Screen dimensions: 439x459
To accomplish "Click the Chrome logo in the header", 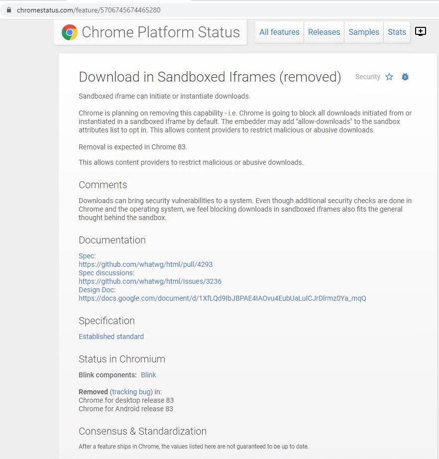I will tap(70, 32).
